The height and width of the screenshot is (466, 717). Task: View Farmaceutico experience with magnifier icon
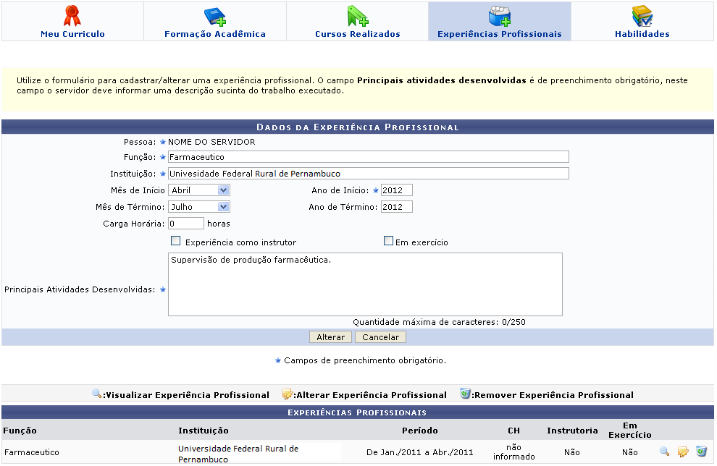pyautogui.click(x=664, y=452)
